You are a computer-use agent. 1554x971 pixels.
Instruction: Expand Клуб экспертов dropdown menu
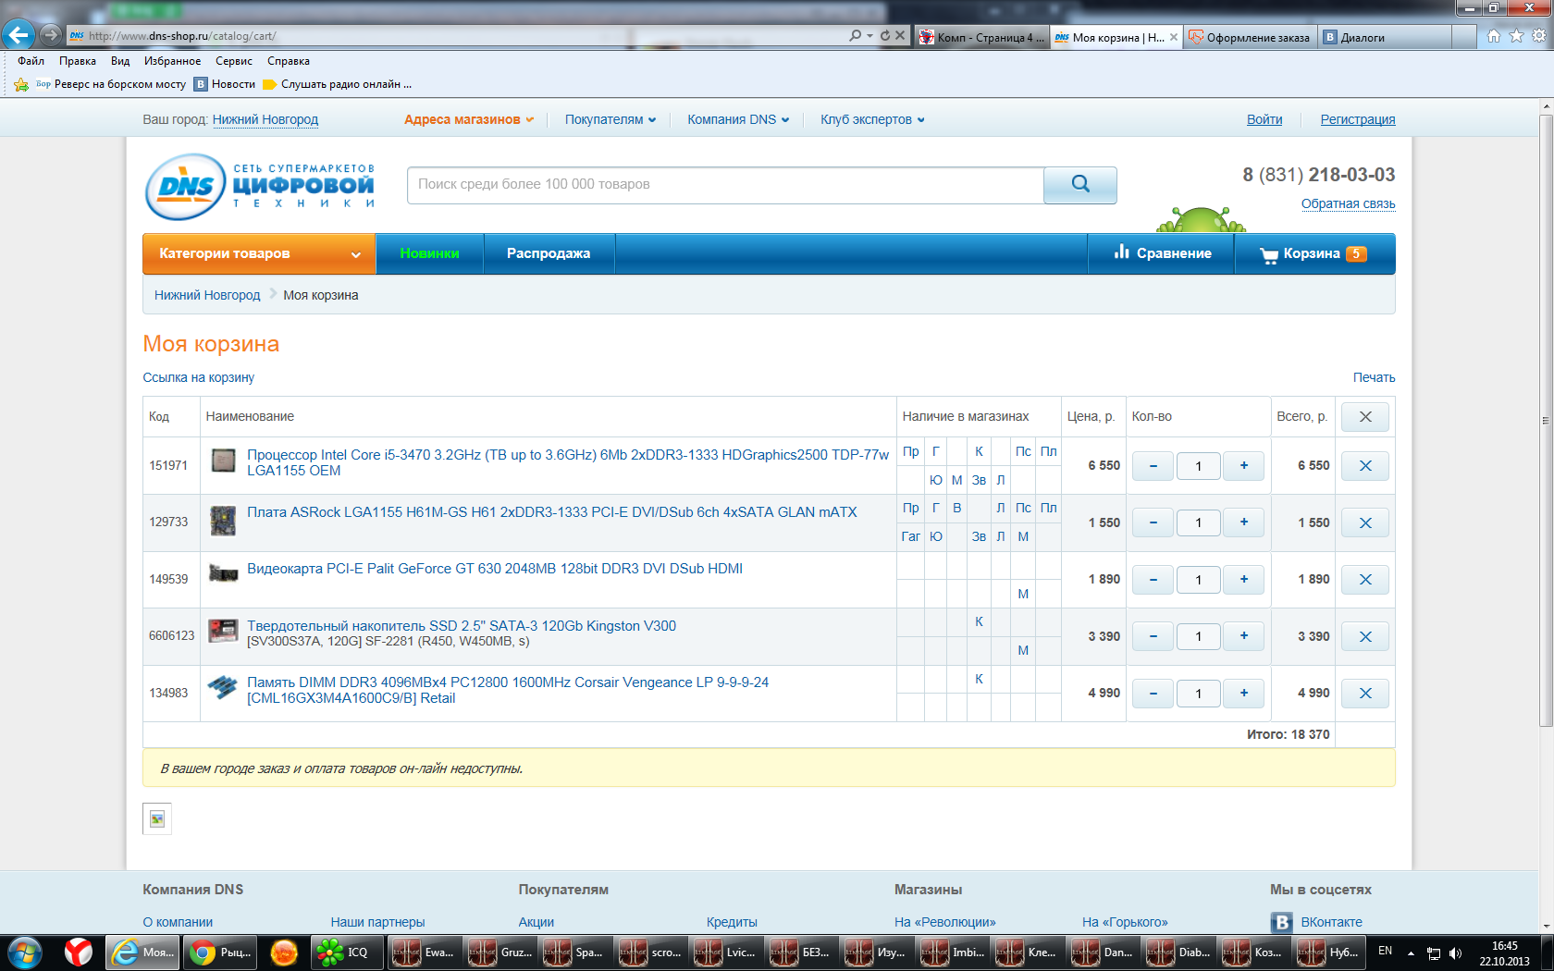(x=872, y=120)
